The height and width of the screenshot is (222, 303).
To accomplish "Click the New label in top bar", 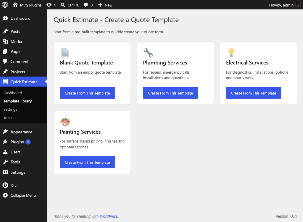I will coord(108,5).
